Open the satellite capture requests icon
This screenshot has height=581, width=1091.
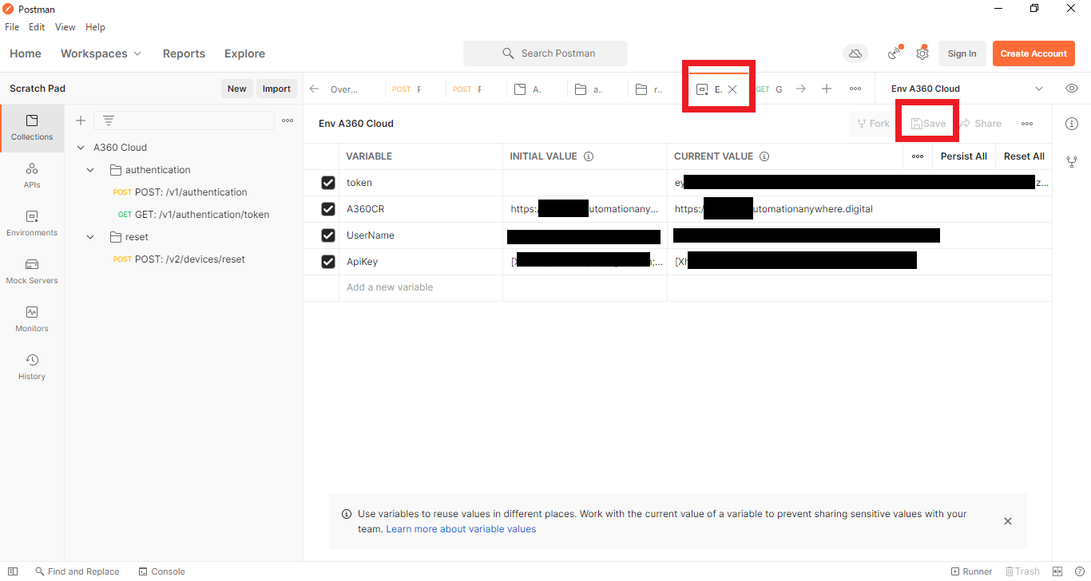click(895, 53)
